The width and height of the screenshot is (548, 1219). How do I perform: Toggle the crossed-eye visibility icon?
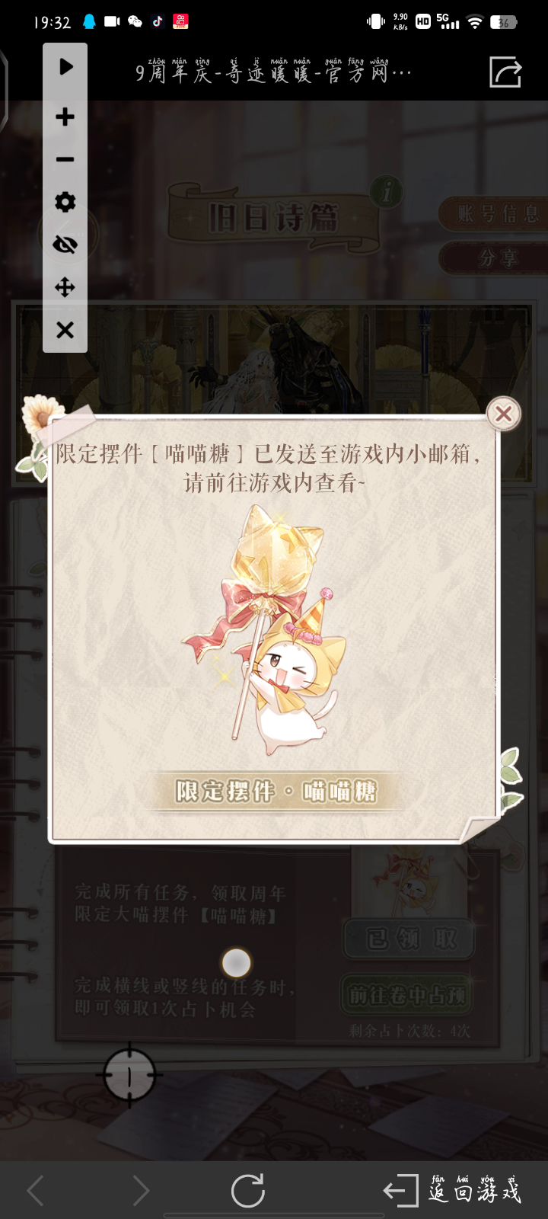tap(65, 245)
